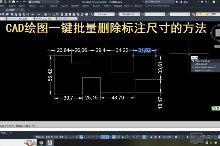Click the layer properties manager icon
The height and width of the screenshot is (146, 220).
tap(194, 14)
